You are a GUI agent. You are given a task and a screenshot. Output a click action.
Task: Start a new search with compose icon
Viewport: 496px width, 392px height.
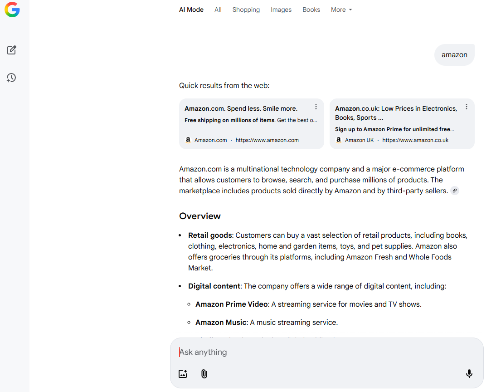(12, 50)
